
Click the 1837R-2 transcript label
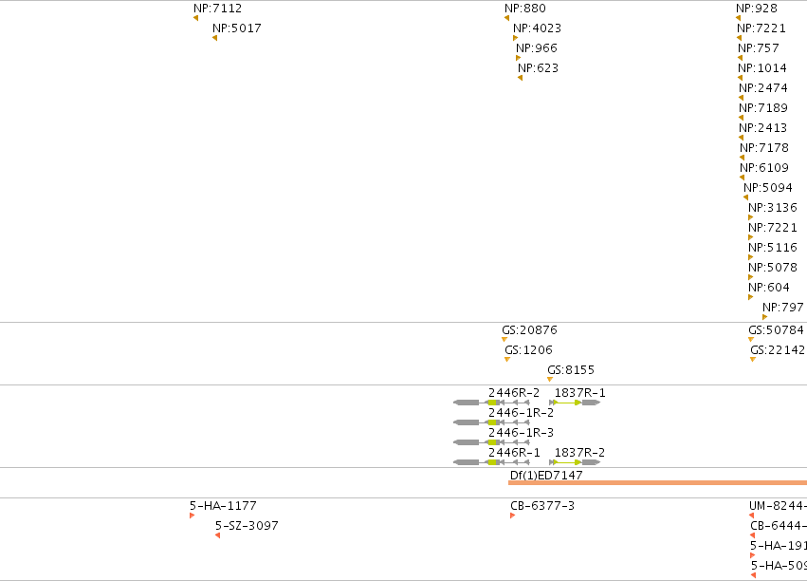tap(579, 453)
